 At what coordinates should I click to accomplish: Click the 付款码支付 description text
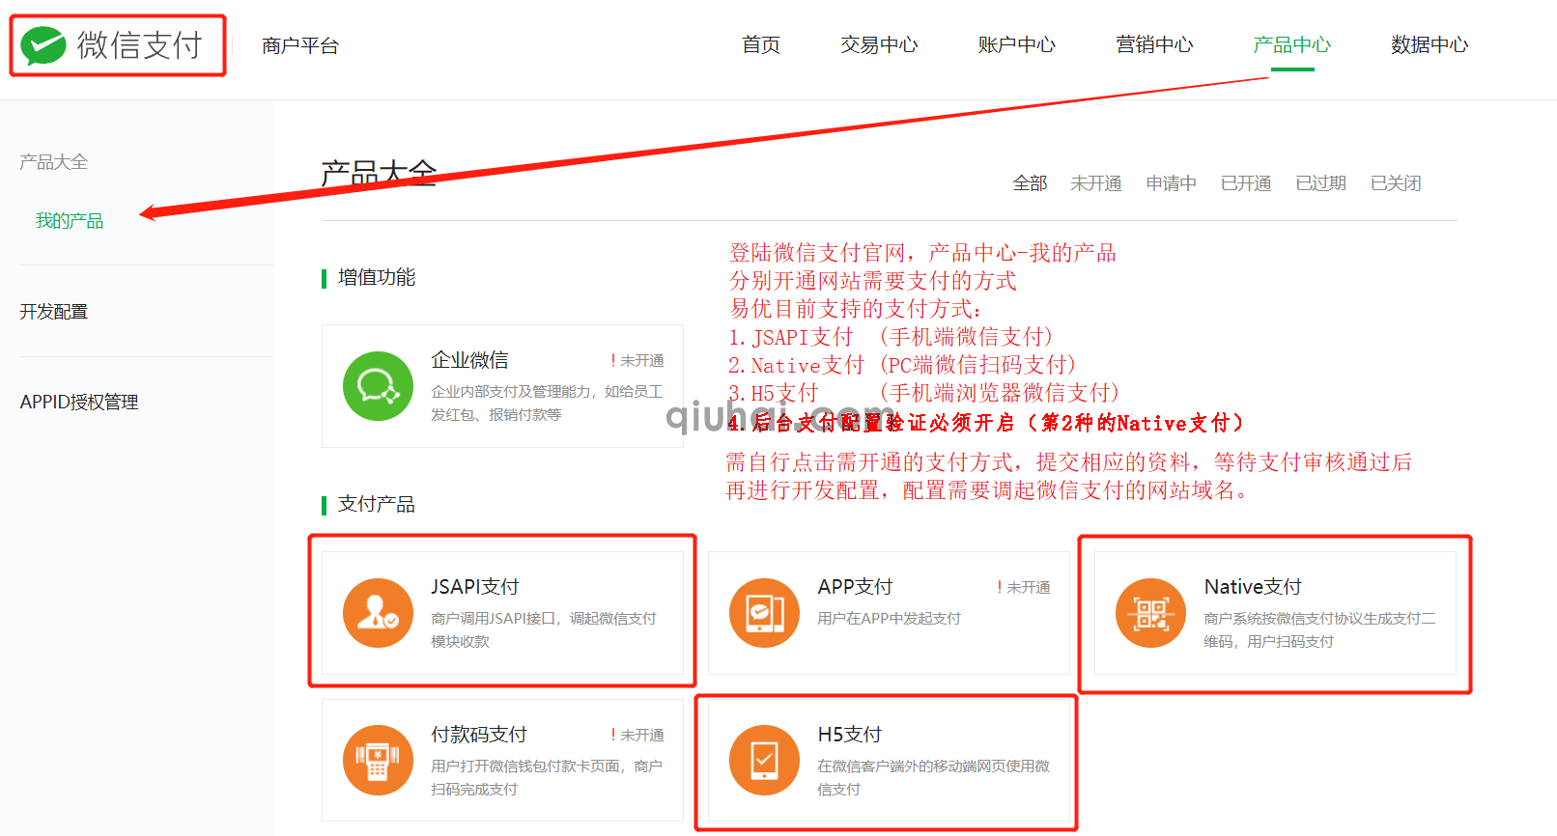(547, 778)
